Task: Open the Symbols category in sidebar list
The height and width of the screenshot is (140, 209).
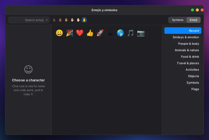Action: tap(183, 83)
